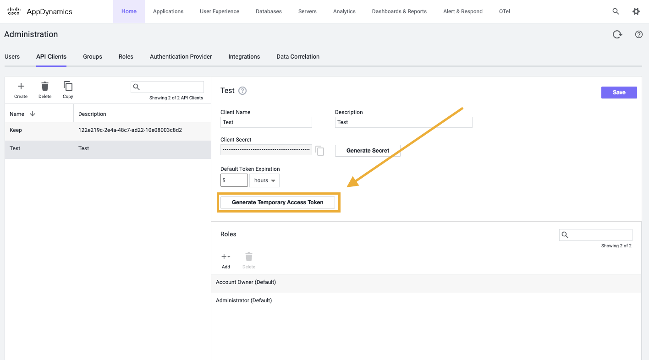Open the User Experience menu
Viewport: 649px width, 360px height.
[x=220, y=11]
